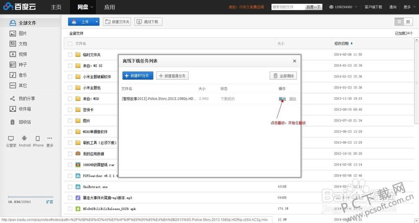The height and width of the screenshot is (223, 419).
Task: Check the 临时文件夹 row checkbox
Action: 70,55
